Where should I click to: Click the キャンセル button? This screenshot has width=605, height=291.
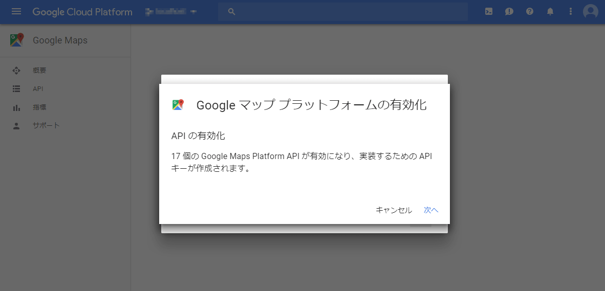pos(394,210)
